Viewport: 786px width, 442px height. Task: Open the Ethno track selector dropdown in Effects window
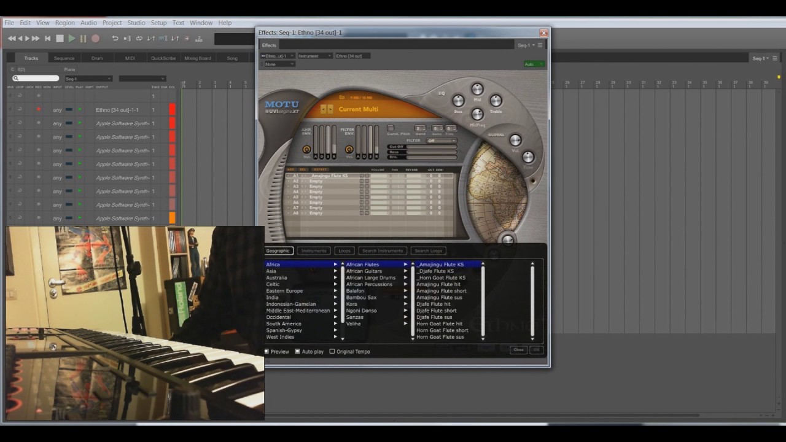(279, 56)
